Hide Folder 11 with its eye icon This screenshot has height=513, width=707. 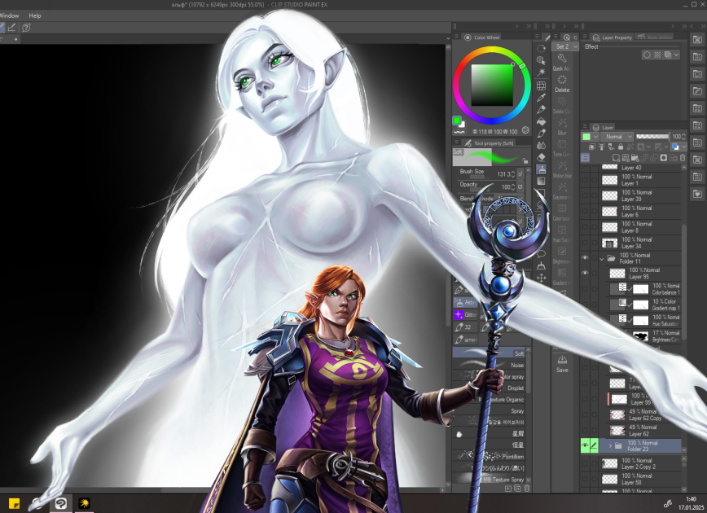pyautogui.click(x=585, y=258)
